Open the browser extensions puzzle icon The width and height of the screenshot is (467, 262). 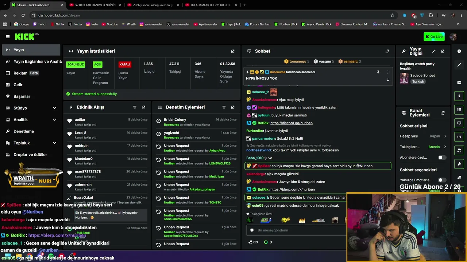[431, 15]
